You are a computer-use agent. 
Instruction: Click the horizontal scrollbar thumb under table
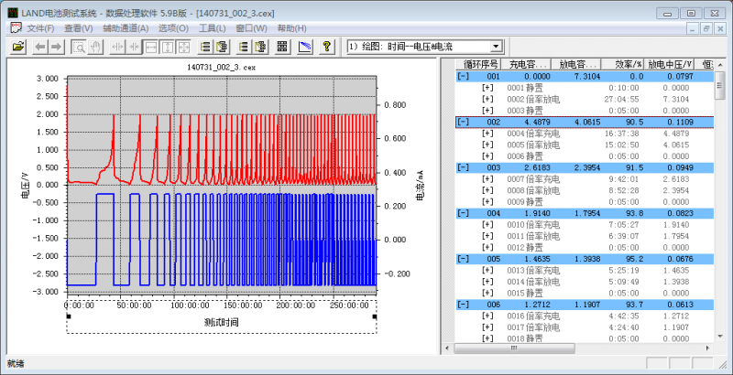coord(514,348)
